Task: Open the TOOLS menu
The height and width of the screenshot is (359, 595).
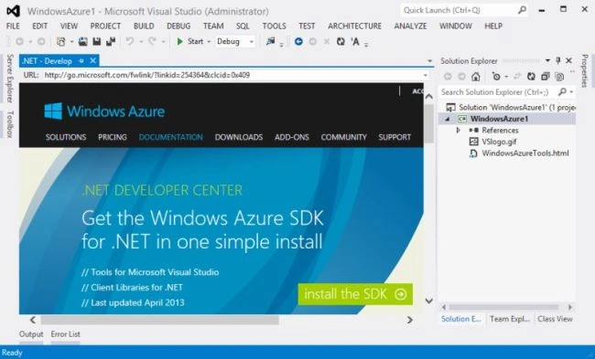Action: 274,26
